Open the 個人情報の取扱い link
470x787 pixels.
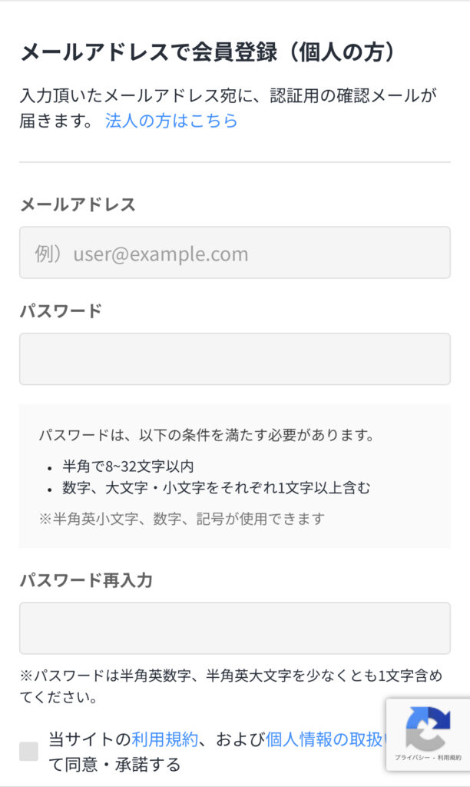(x=324, y=739)
